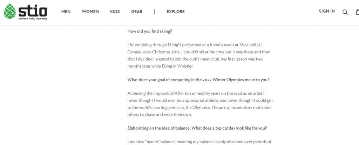Open the GEAR navigation menu
Viewport: 359px width, 145px height.
(x=137, y=12)
